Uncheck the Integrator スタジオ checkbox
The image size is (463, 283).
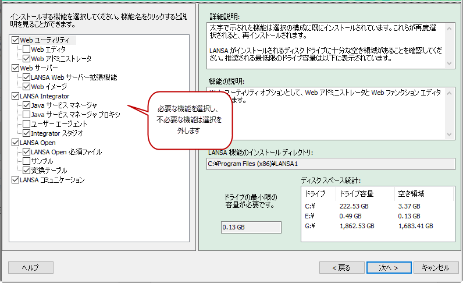26,133
